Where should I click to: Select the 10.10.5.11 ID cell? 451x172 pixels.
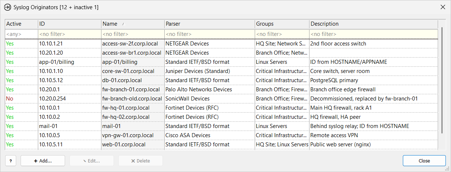point(69,144)
